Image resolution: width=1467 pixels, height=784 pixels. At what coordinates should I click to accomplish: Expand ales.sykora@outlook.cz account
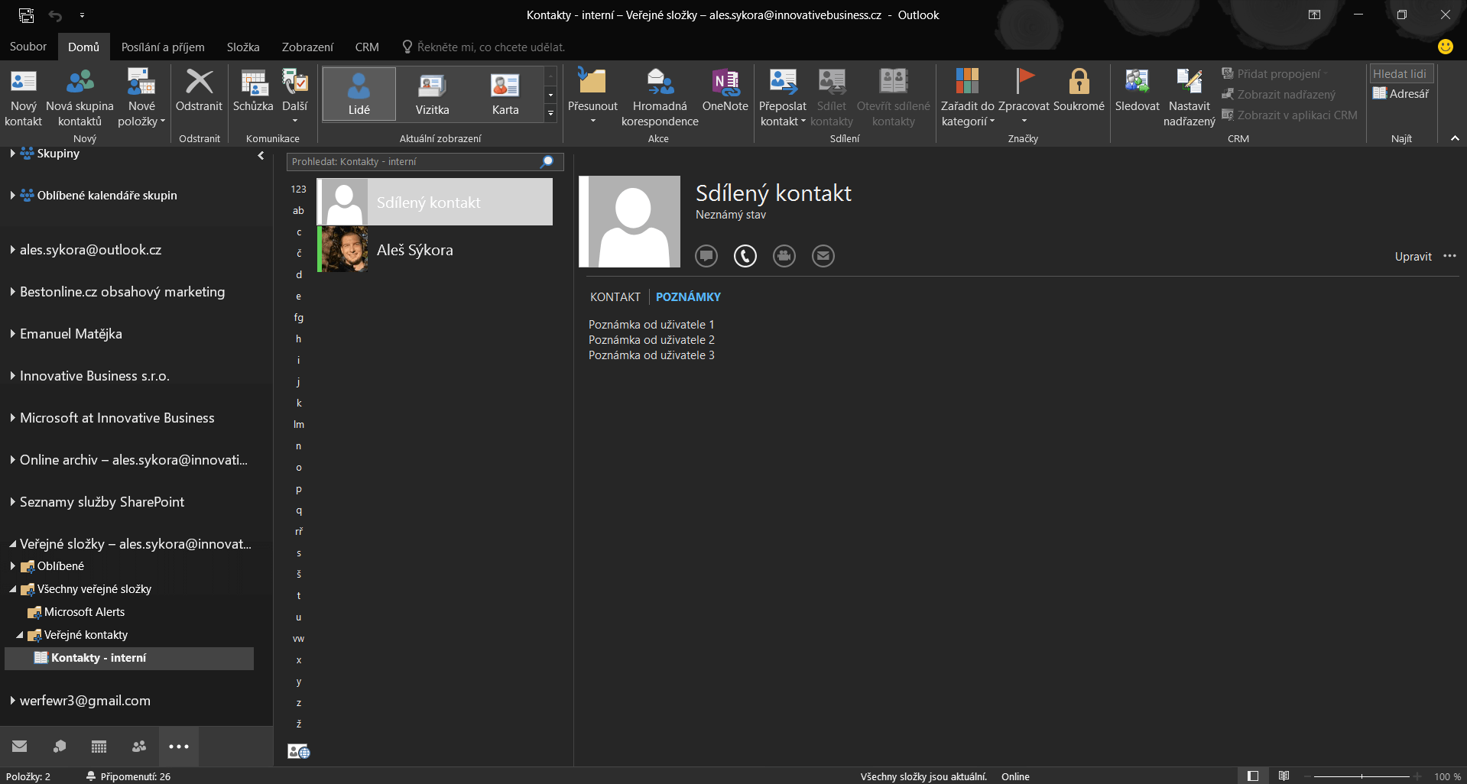coord(13,250)
